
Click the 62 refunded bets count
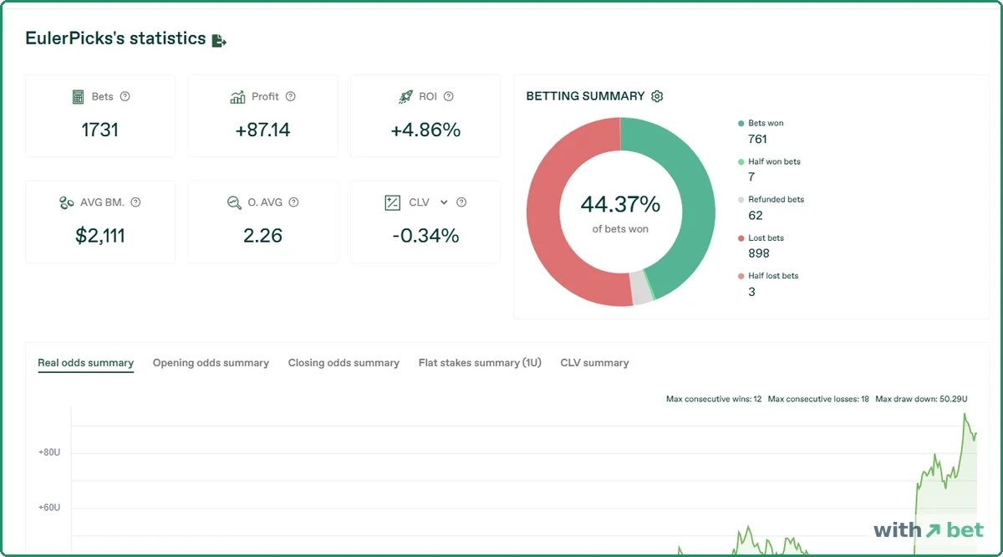click(756, 215)
